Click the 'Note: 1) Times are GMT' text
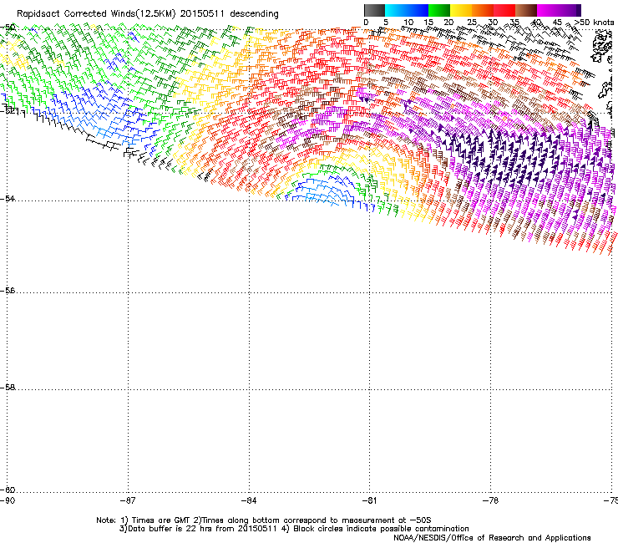 [x=144, y=520]
